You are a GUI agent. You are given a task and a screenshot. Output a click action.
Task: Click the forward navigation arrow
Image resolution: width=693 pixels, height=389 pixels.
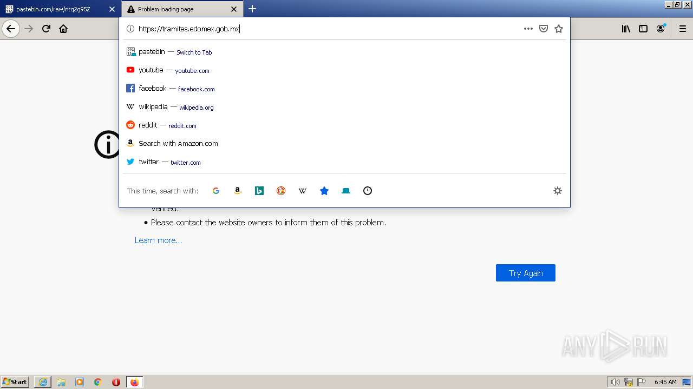29,29
